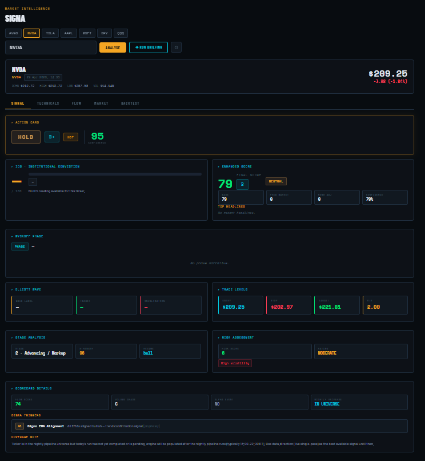Image resolution: width=425 pixels, height=461 pixels.
Task: Click 'No phase narrative.' text
Action: 210,263
